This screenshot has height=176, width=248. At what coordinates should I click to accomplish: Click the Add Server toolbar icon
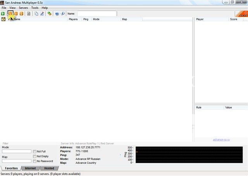[10, 14]
